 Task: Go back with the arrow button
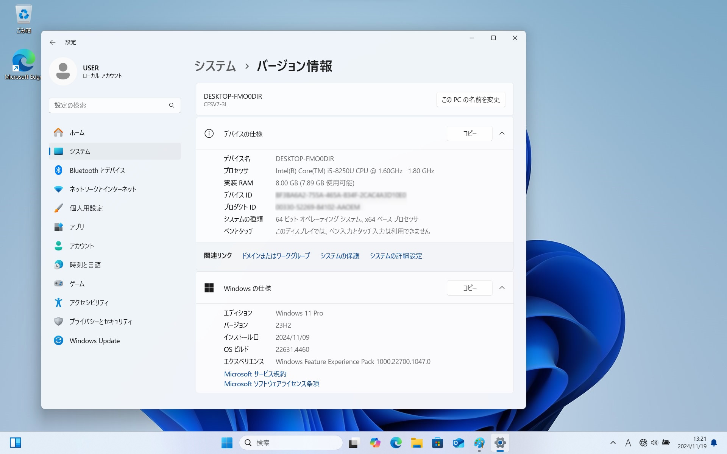pyautogui.click(x=53, y=42)
